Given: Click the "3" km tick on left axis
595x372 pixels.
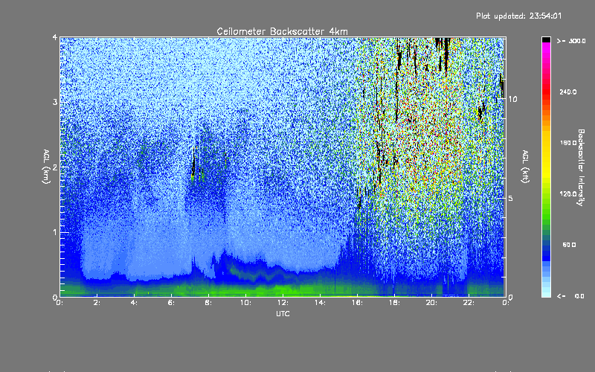Looking at the screenshot, I should click(55, 102).
